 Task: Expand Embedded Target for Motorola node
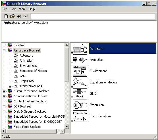click(4, 117)
